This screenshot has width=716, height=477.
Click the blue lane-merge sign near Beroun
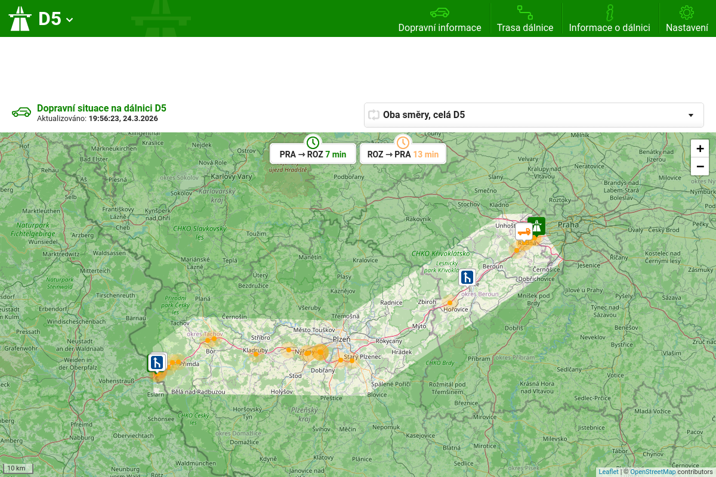tap(467, 277)
